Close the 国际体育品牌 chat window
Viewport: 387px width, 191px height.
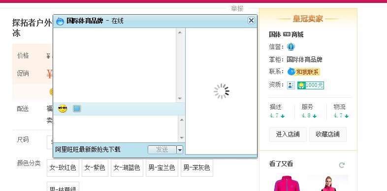coord(251,21)
